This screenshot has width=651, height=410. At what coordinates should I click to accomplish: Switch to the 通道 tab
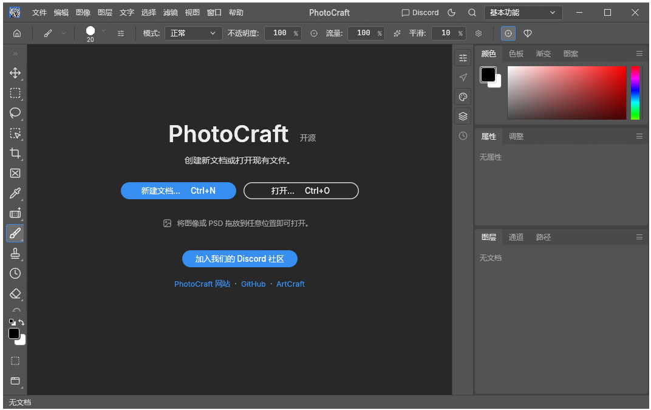pyautogui.click(x=516, y=237)
